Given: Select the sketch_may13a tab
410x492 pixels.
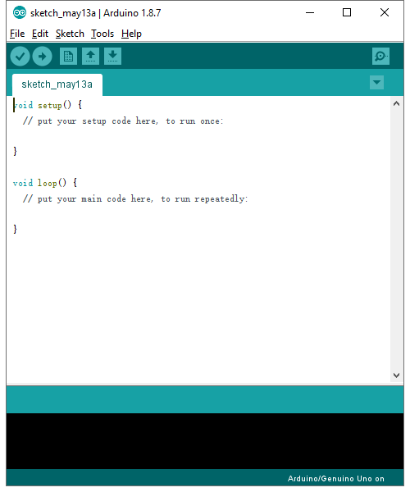Looking at the screenshot, I should pos(57,84).
